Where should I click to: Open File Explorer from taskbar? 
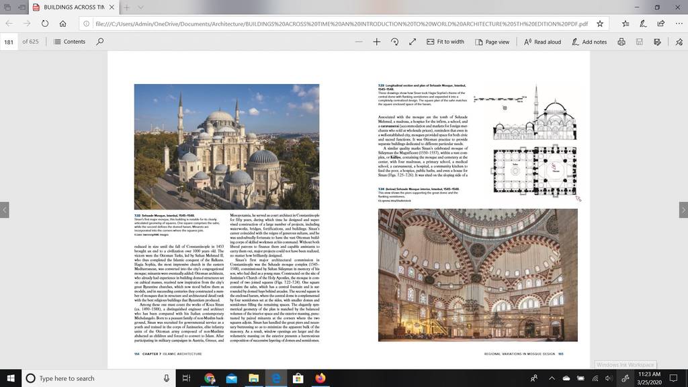pos(253,378)
